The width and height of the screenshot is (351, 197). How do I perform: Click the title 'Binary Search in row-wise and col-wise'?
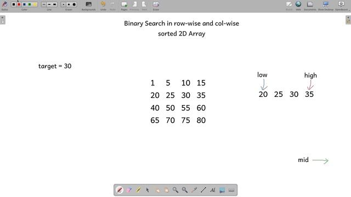182,24
